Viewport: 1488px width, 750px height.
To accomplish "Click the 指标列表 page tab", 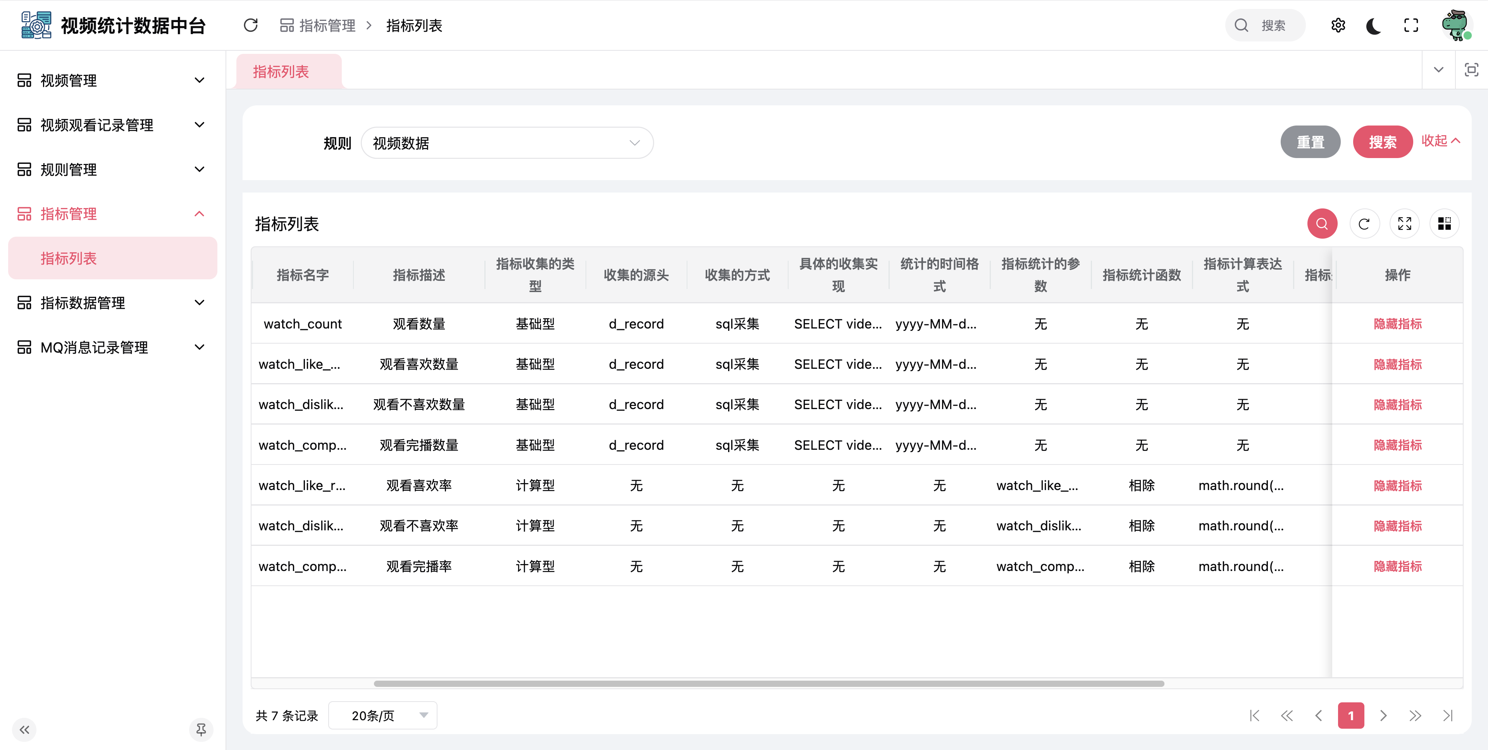I will pyautogui.click(x=281, y=72).
